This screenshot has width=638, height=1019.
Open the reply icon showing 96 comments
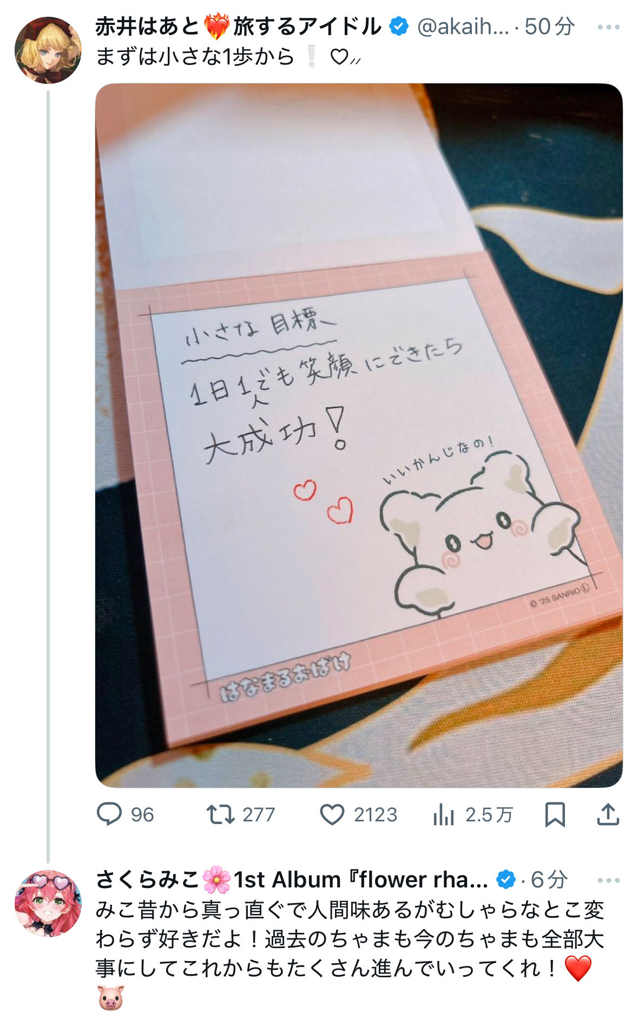(109, 814)
